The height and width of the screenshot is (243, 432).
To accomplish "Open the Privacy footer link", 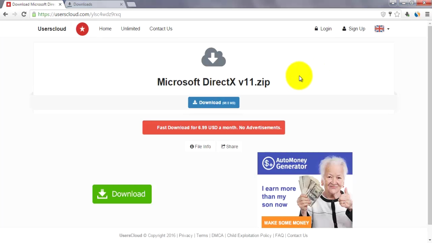I will (x=186, y=236).
